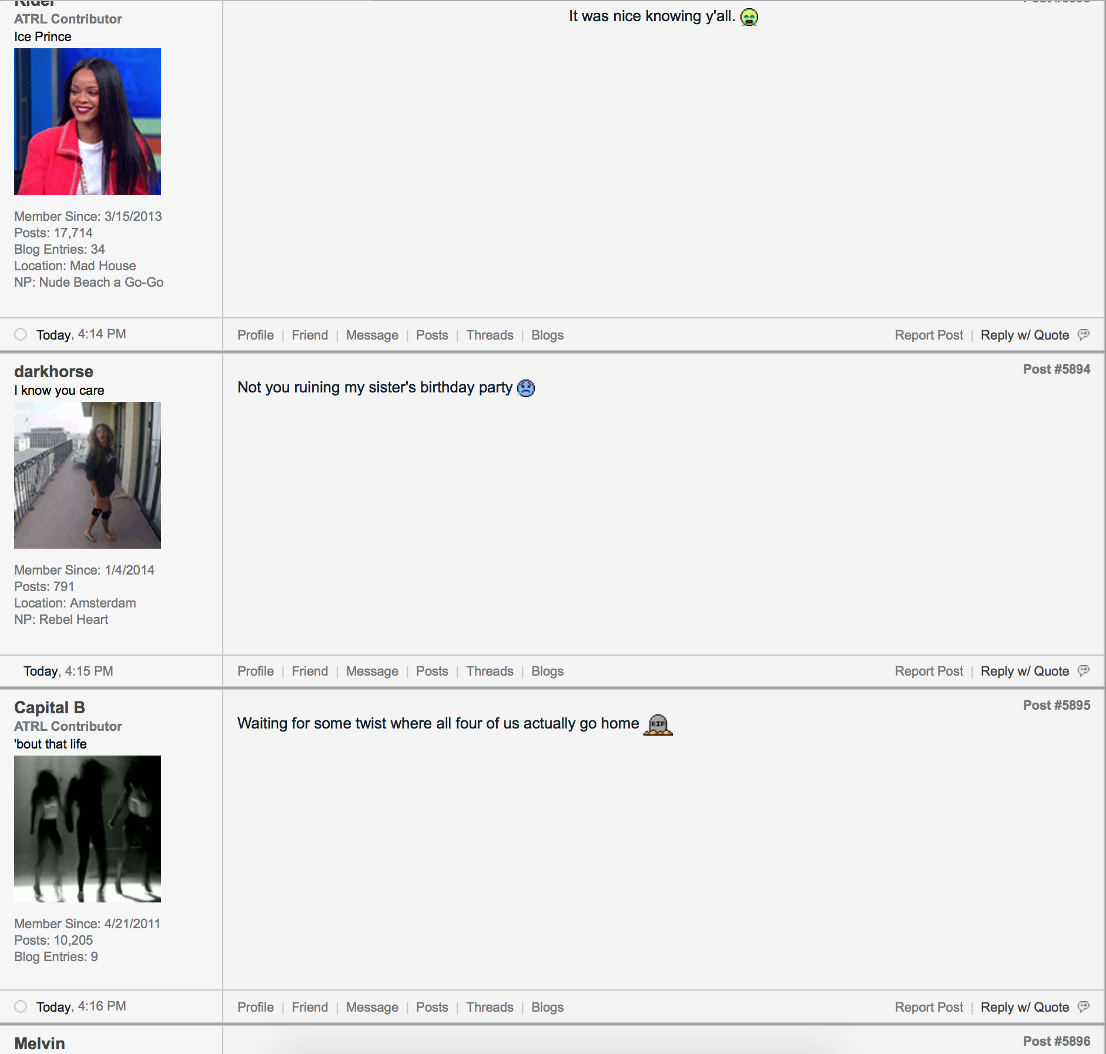Click the RIP tombstone emoticon
This screenshot has width=1106, height=1054.
[658, 724]
